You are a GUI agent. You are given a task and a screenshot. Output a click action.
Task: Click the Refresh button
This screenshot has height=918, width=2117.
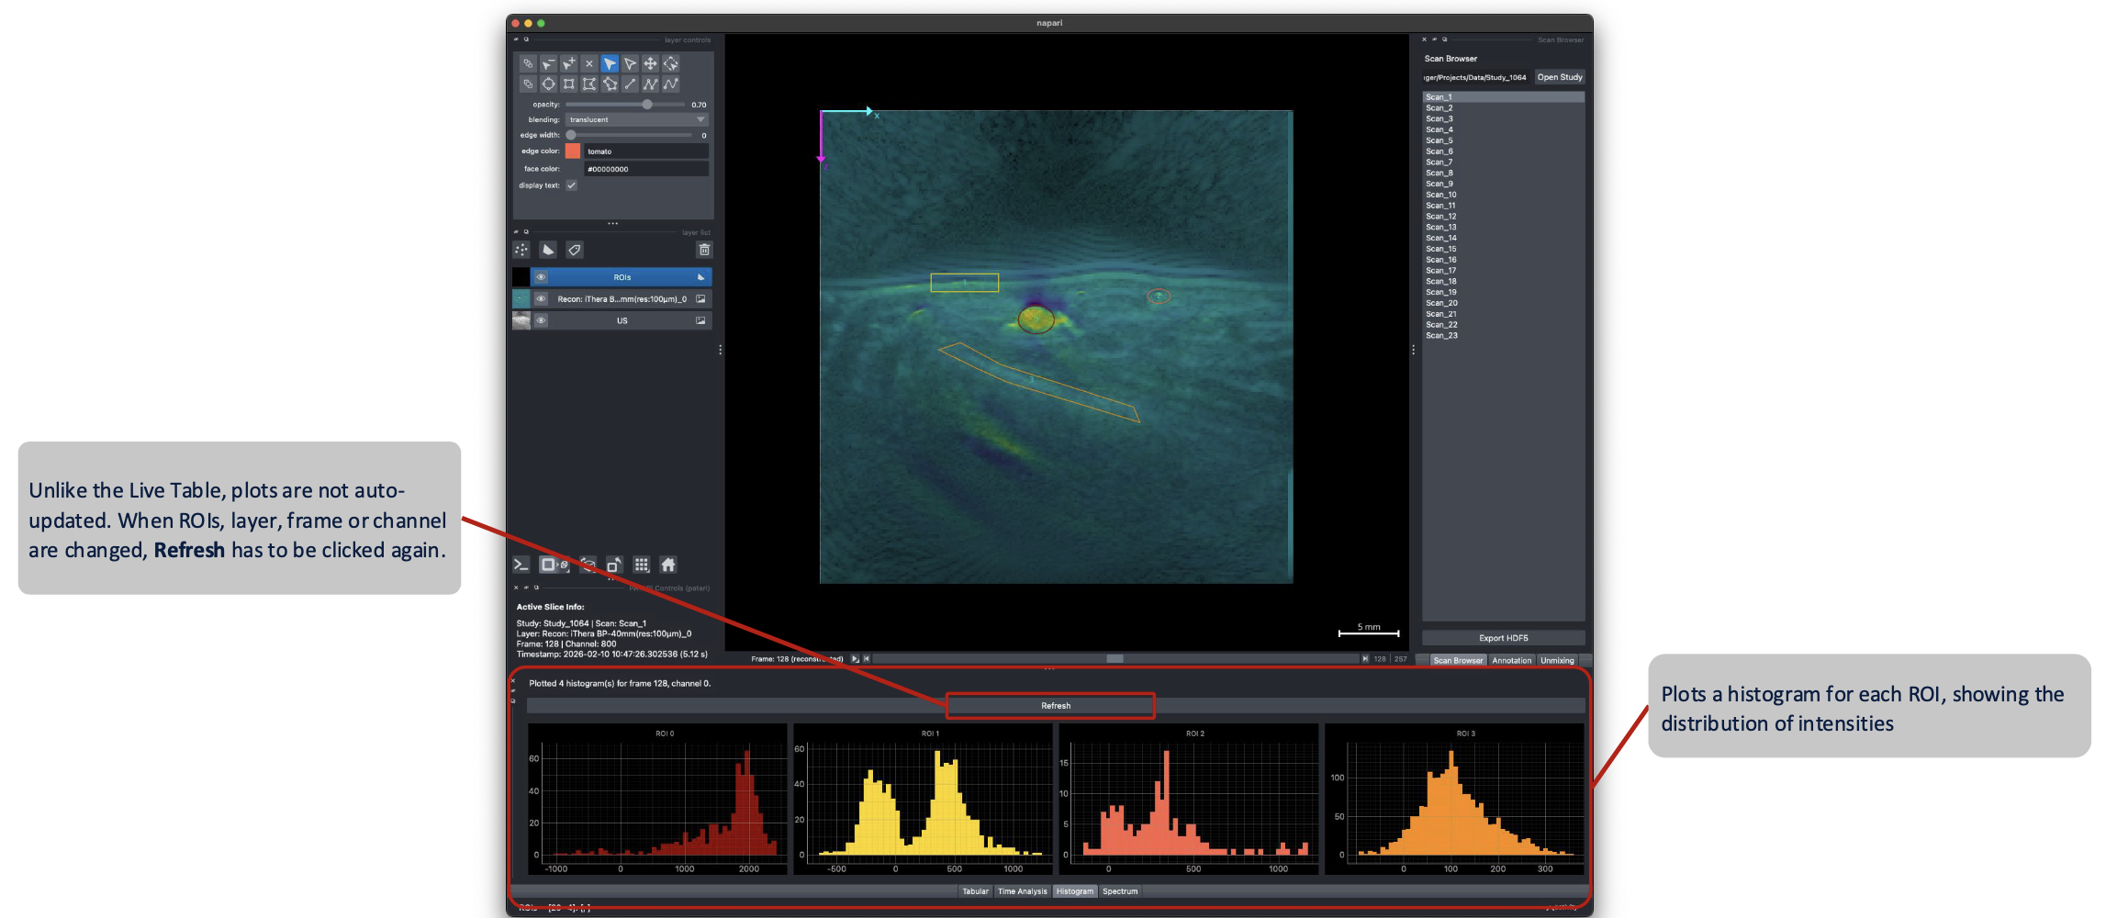(1056, 705)
